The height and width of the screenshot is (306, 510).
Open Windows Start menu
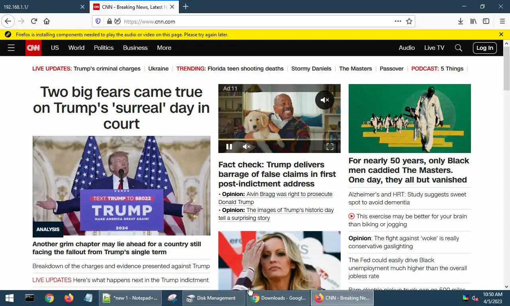tap(10, 298)
